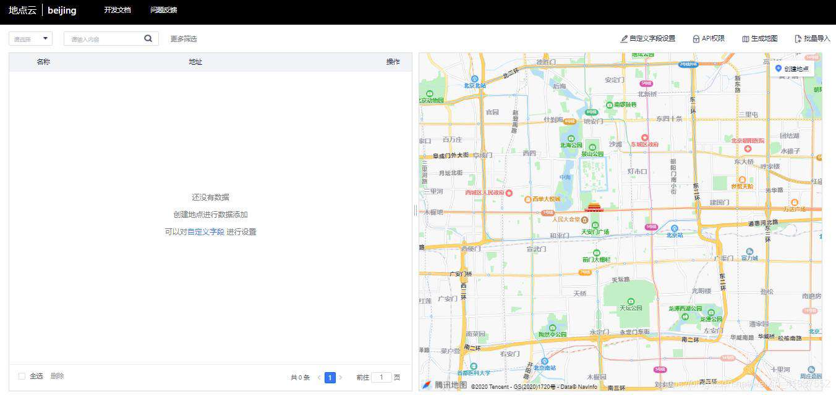Click the 首都医科大学 marker
836x395 pixels.
tap(474, 365)
